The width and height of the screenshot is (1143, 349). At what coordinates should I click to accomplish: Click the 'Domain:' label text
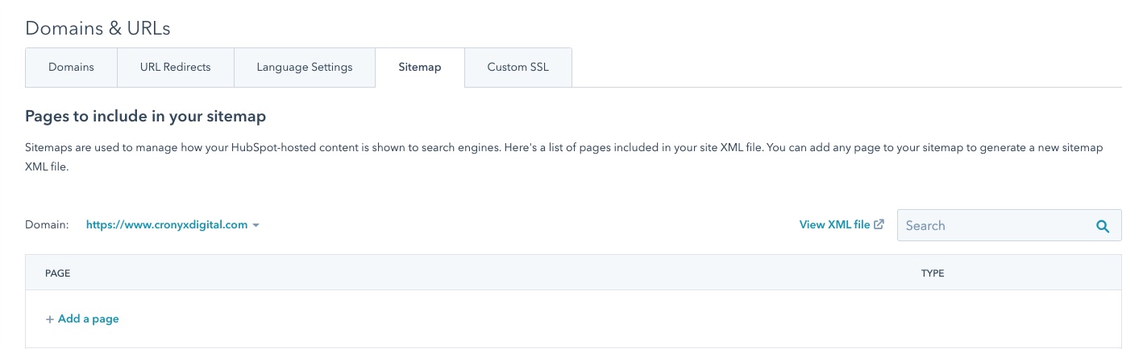[47, 226]
